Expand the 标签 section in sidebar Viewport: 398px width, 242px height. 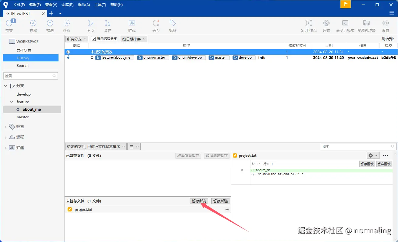coord(5,127)
